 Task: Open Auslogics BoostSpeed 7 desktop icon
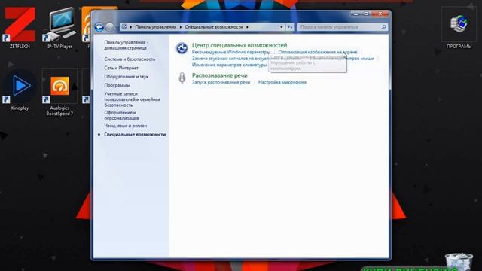click(x=59, y=92)
